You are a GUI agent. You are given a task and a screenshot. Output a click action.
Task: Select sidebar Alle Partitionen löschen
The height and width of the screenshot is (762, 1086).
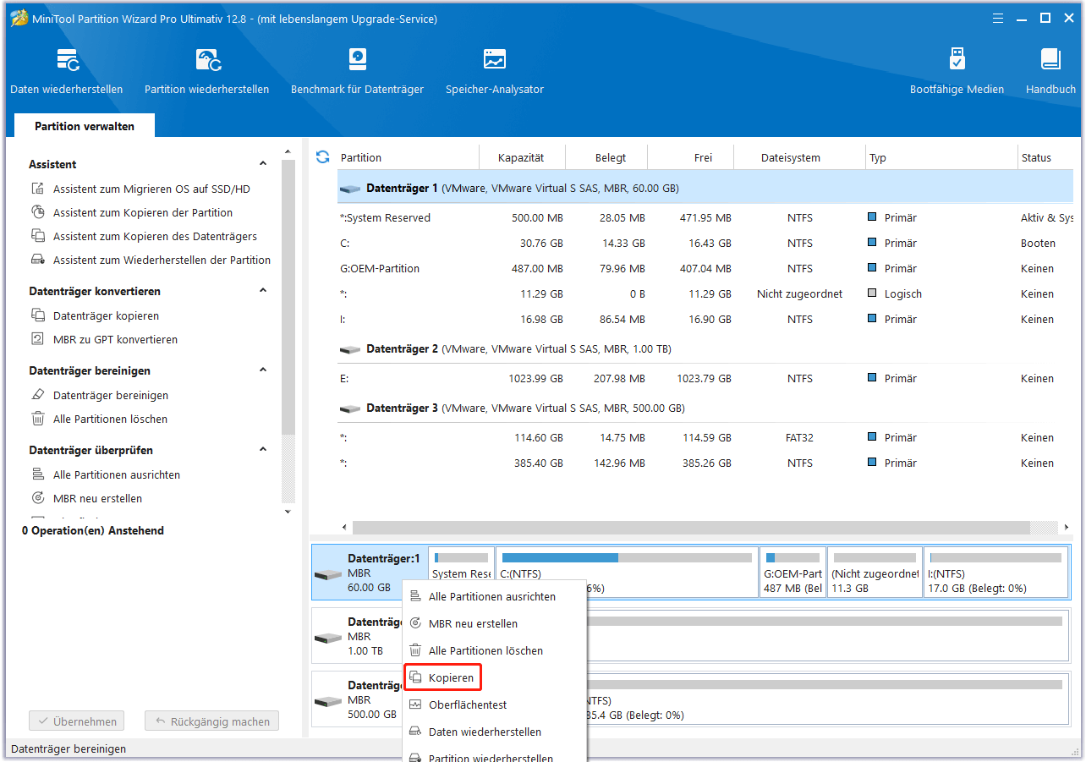110,419
